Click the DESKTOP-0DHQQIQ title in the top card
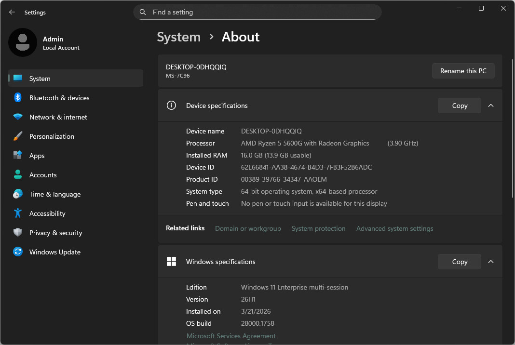The height and width of the screenshot is (345, 515). [196, 67]
